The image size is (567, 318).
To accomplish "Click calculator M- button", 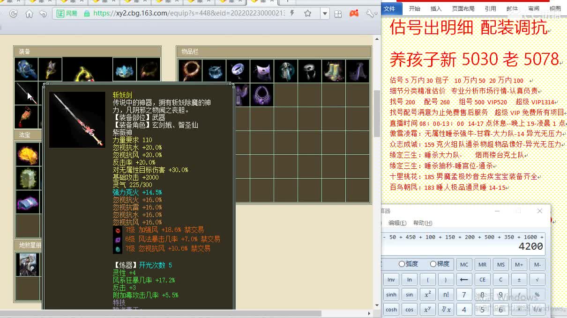I will pyautogui.click(x=537, y=264).
